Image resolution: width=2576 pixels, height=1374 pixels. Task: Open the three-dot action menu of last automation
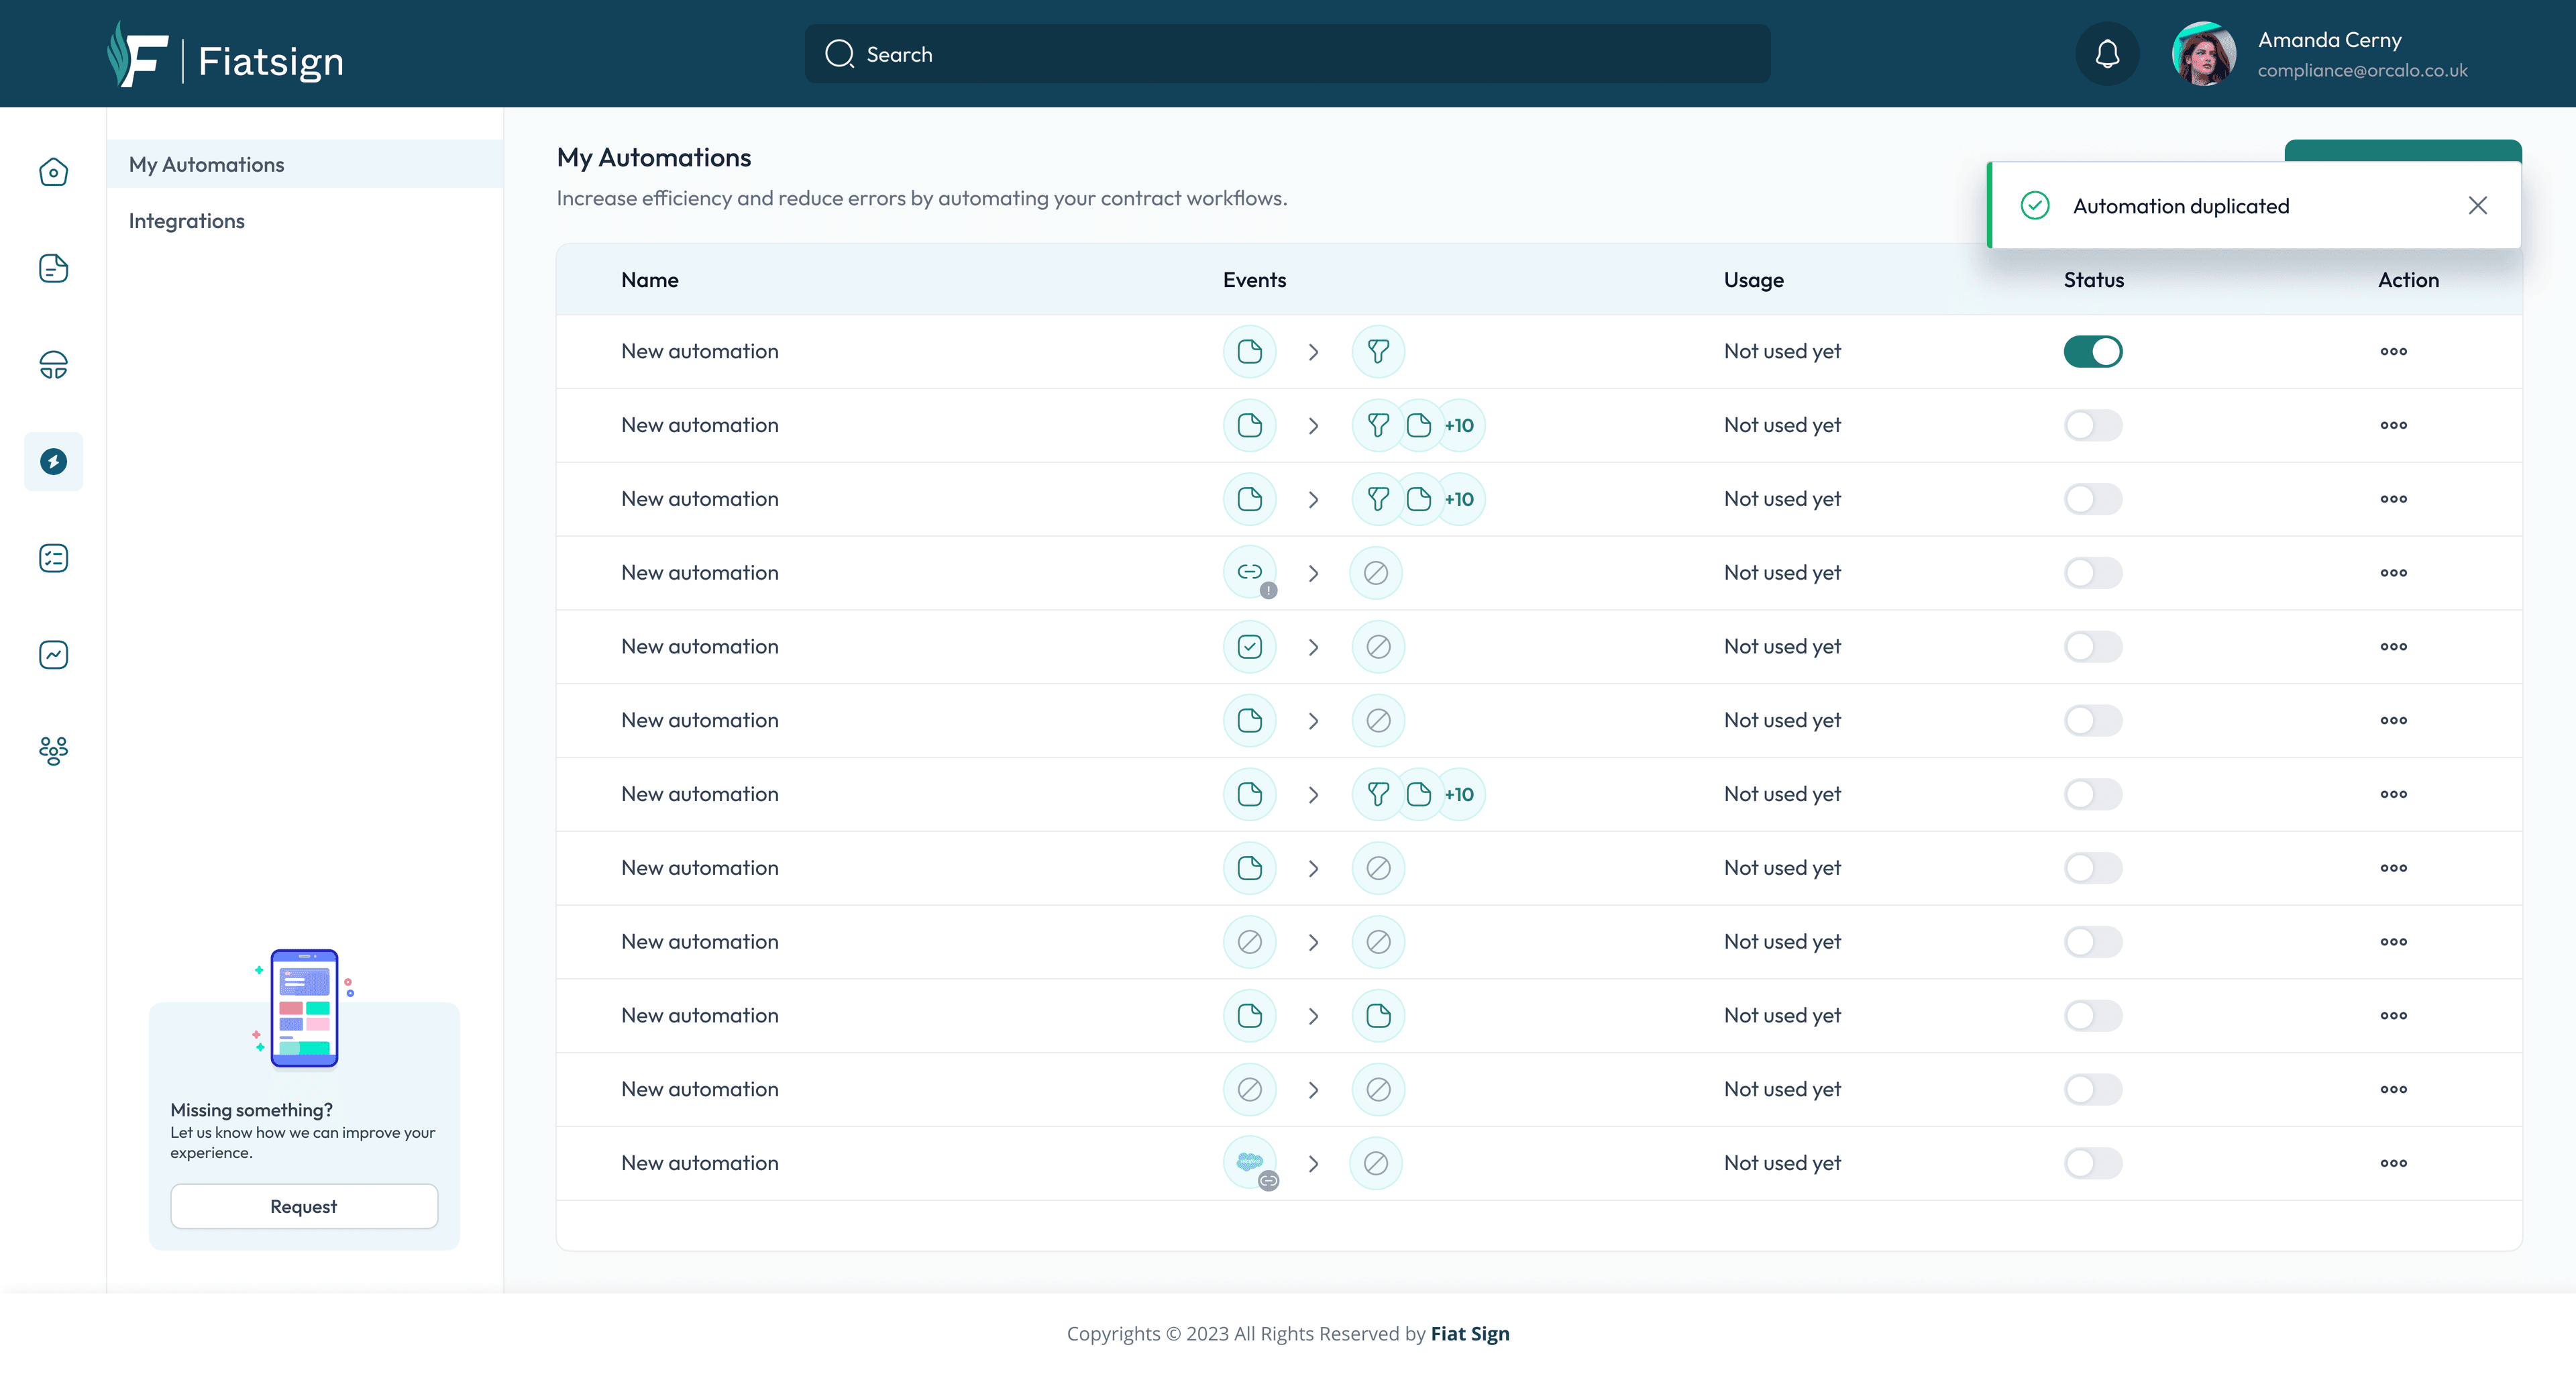click(x=2393, y=1163)
